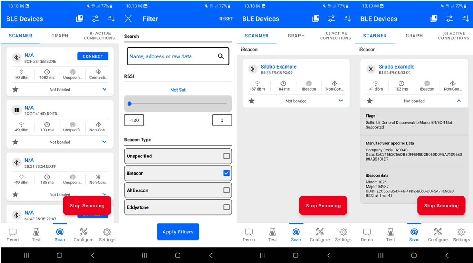Focus the "Name, address or raw data" search field
The image size is (473, 263).
(x=173, y=56)
